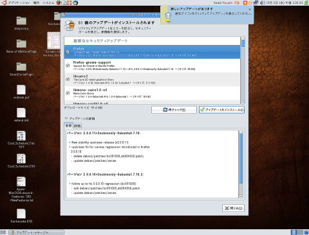Select the libcairo2 list row text

(x=114, y=79)
